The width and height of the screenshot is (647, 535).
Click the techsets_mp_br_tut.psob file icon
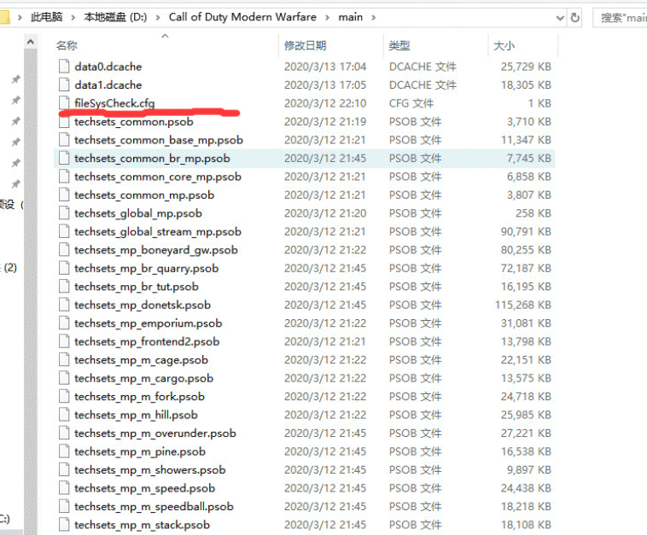(x=64, y=286)
